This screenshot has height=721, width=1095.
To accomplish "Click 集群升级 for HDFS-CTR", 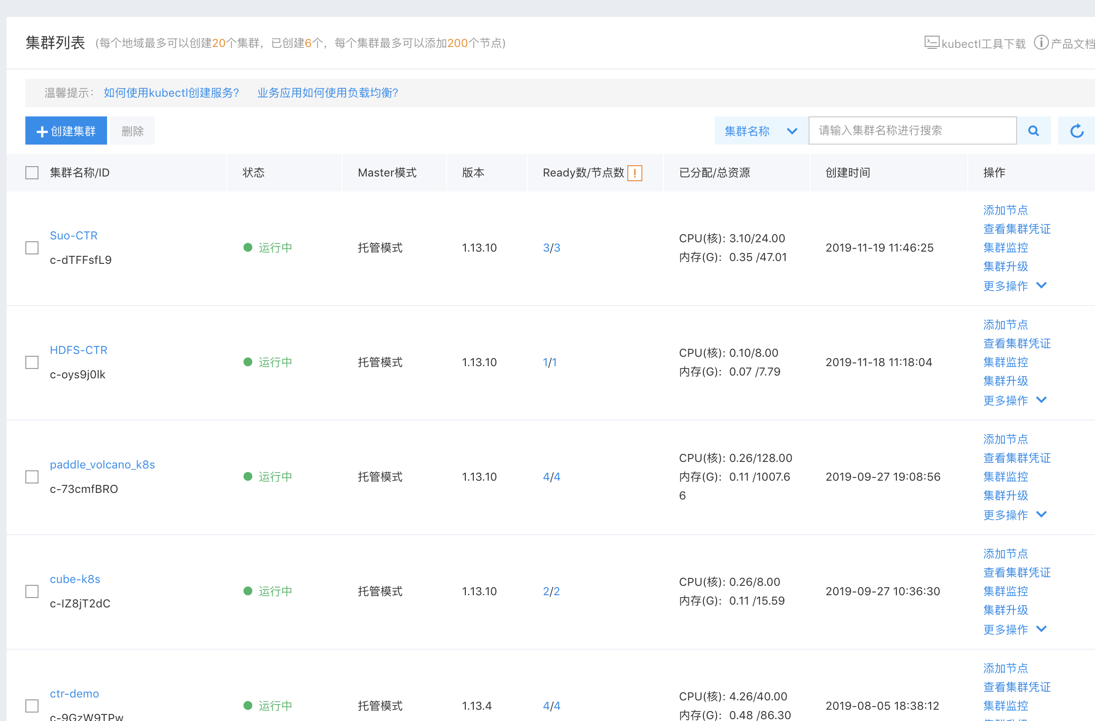I will [1006, 381].
